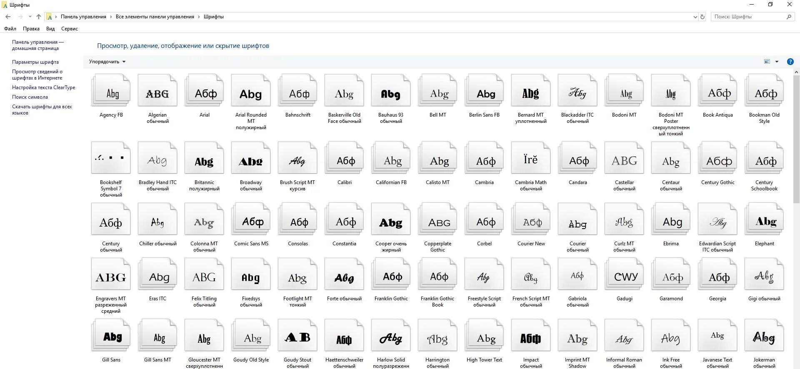Select the Blackadder ITC font icon

pos(577,90)
